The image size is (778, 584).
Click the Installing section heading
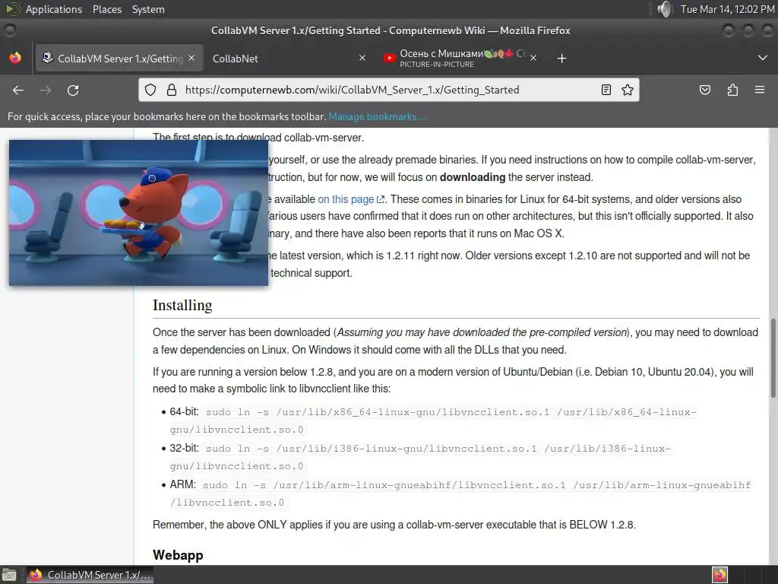pos(182,305)
